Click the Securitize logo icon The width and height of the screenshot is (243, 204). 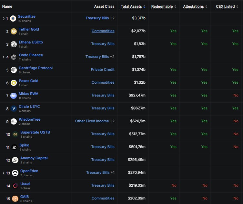tap(13, 19)
